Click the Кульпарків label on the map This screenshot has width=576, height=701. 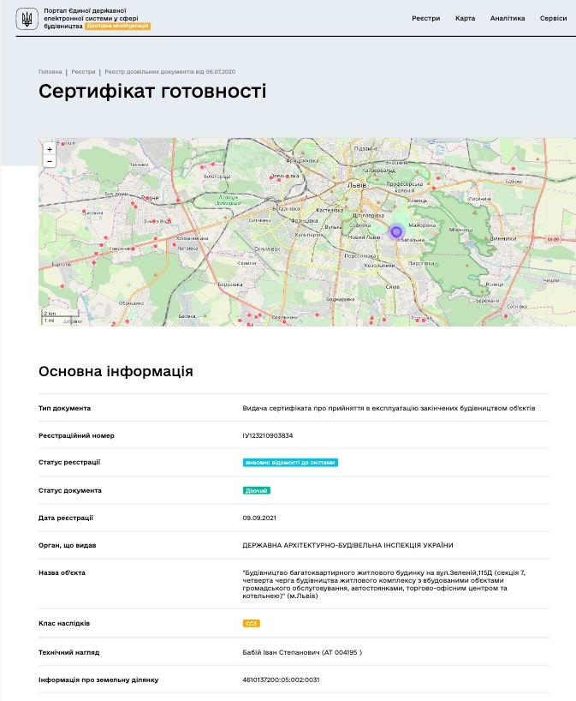click(x=309, y=234)
